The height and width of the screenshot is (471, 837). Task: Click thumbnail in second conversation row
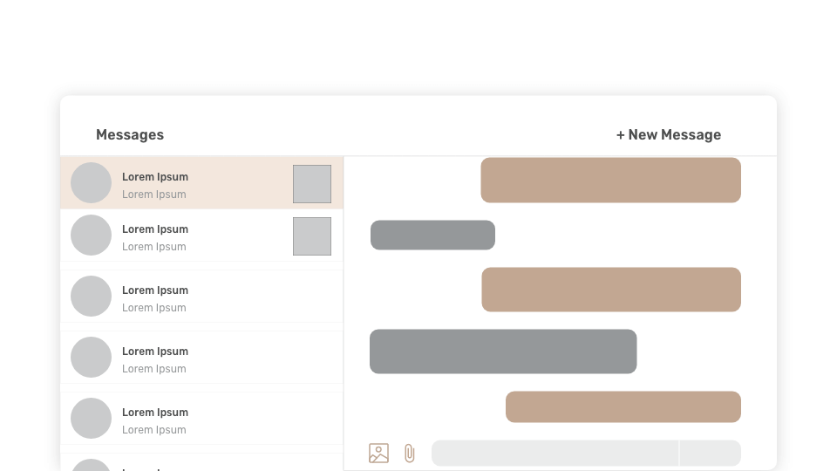(312, 236)
